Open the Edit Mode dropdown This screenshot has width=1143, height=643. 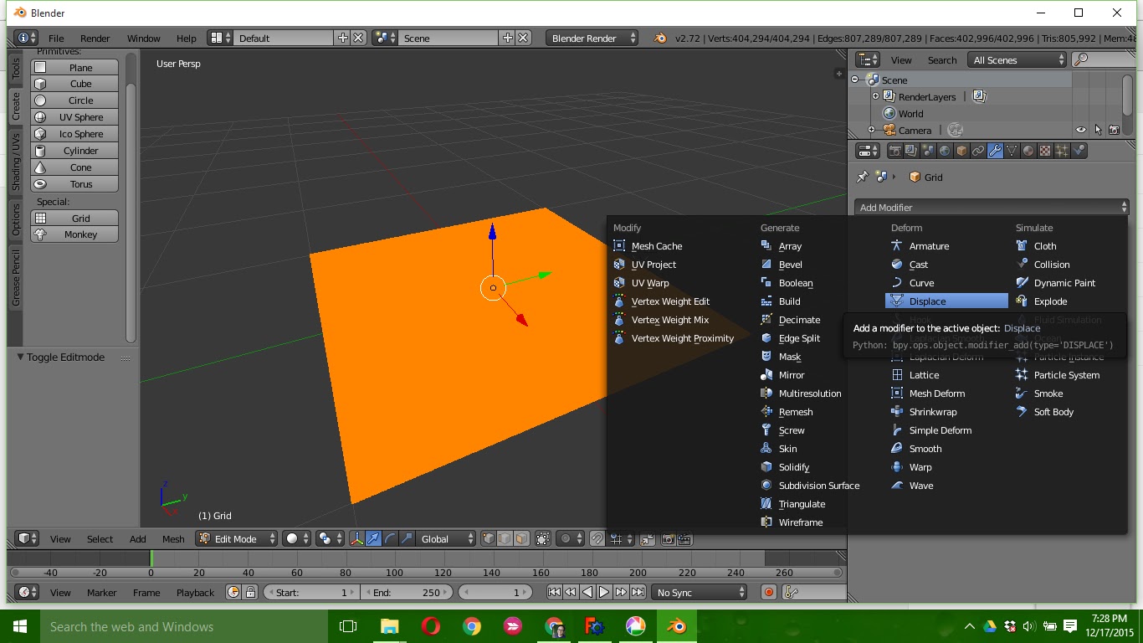235,538
